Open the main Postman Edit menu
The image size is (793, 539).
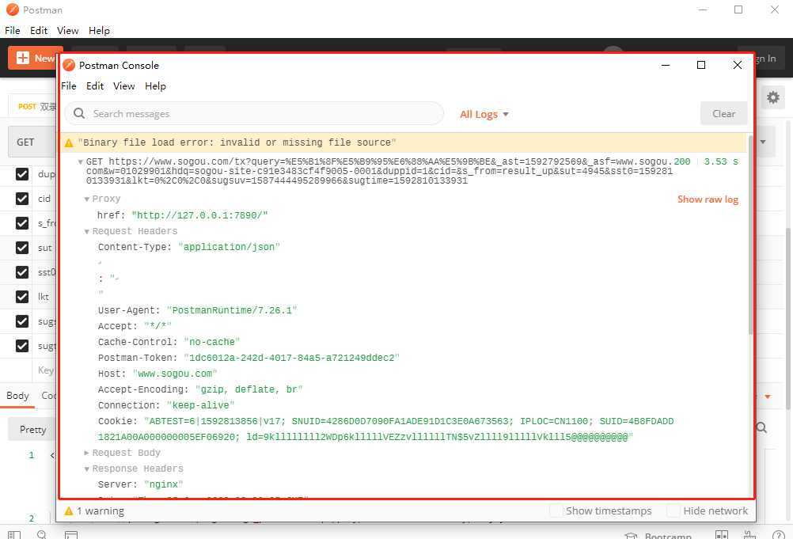pos(39,31)
